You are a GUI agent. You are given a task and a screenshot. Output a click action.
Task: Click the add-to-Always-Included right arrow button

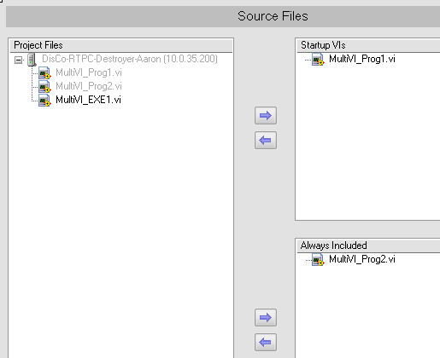tap(266, 317)
